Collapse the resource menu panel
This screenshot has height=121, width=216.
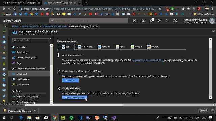pyautogui.click(x=51, y=39)
